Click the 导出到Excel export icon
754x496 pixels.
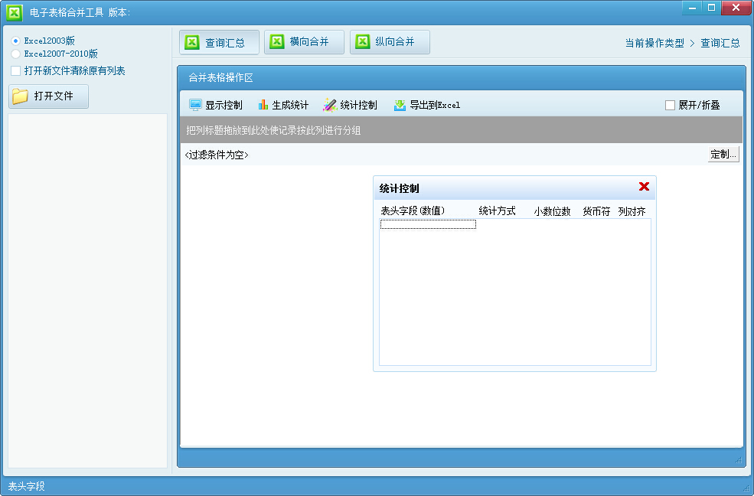pos(400,105)
